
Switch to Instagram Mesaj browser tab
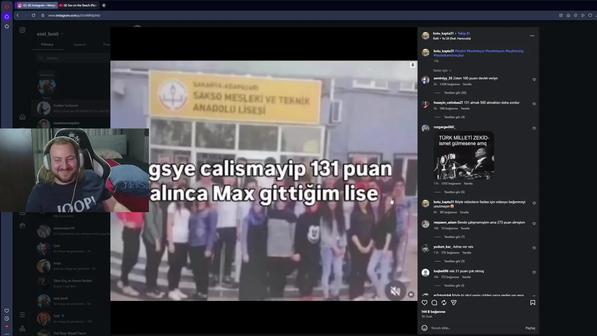click(37, 5)
